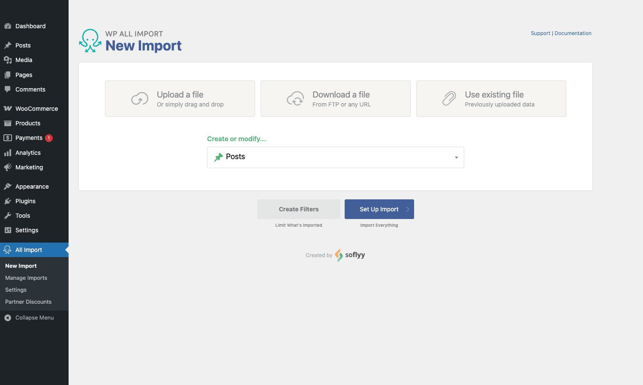This screenshot has height=385, width=643.
Task: Click the Soflyy logo
Action: (350, 255)
